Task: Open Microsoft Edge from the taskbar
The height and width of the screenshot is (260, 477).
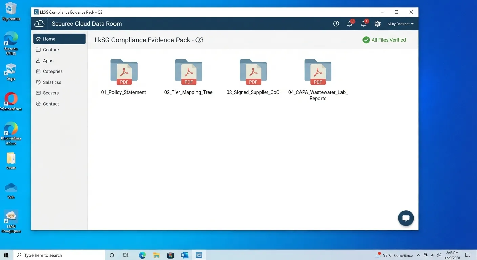Action: [142, 255]
